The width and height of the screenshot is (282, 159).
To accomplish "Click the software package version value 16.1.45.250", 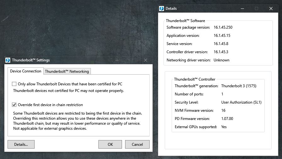I will (223, 27).
